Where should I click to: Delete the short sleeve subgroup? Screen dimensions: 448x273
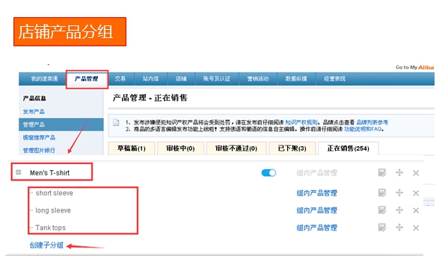tap(416, 193)
